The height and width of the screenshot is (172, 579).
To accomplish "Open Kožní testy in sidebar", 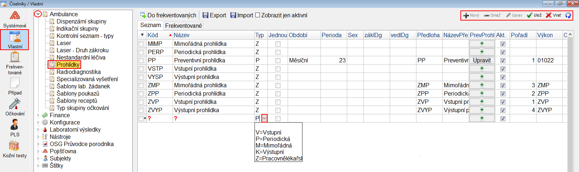I will (14, 149).
